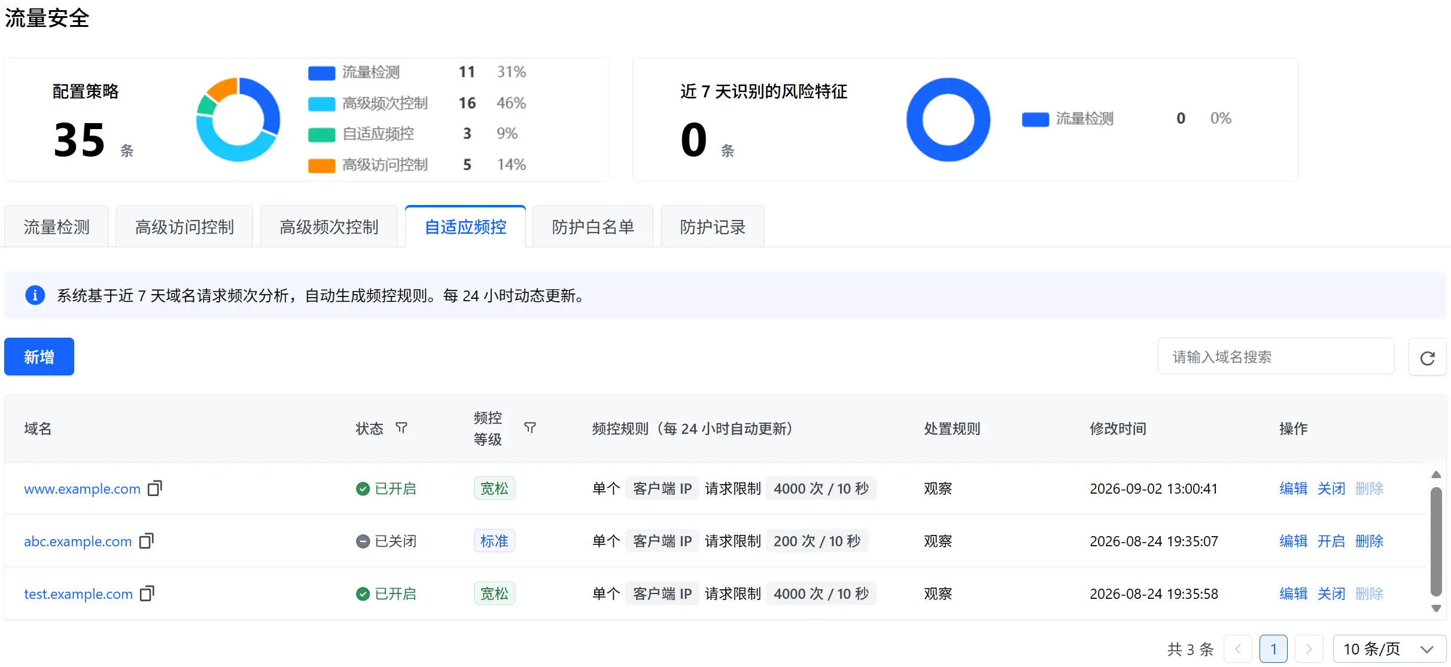Copy the test.example.com domain
The image size is (1451, 667).
pyautogui.click(x=147, y=593)
